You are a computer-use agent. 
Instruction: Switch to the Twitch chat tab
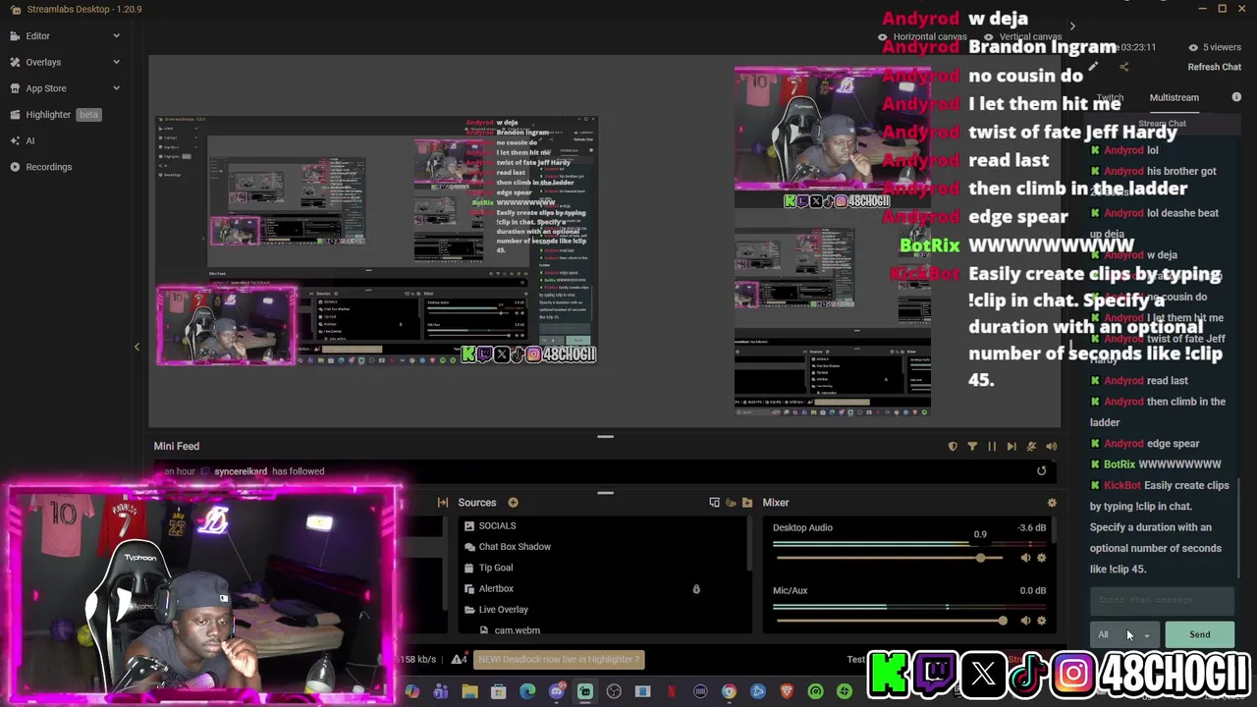click(1110, 98)
